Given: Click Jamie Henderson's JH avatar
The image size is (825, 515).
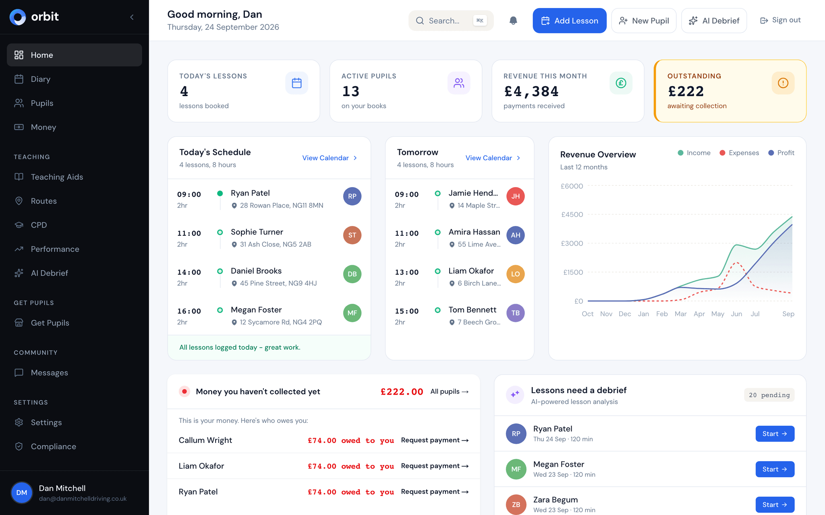Looking at the screenshot, I should click(x=515, y=196).
